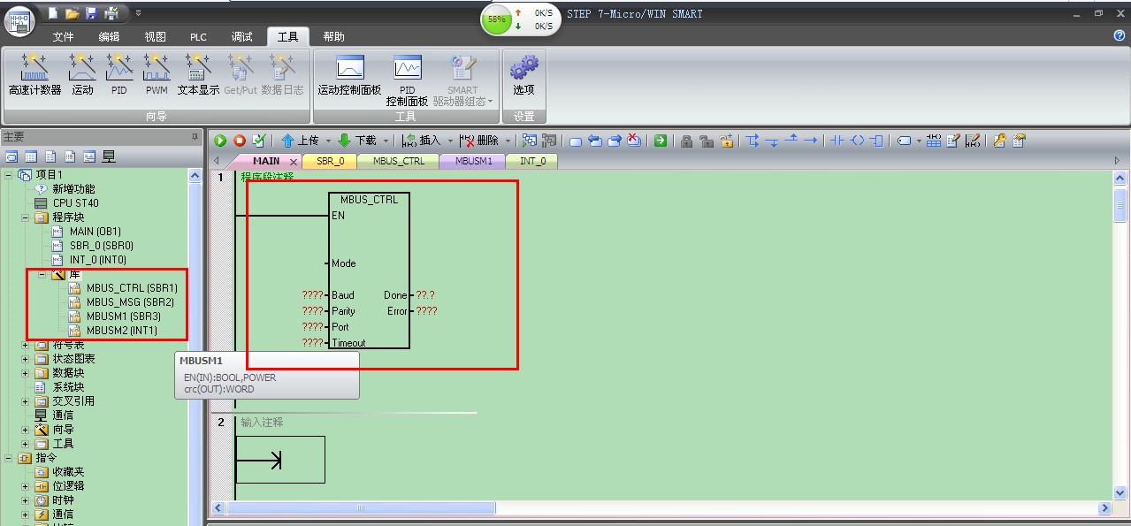Expand the 状态图表 (Status Chart) node

click(x=26, y=359)
